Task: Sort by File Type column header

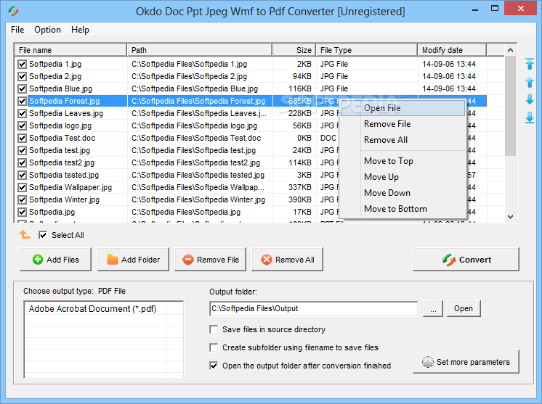Action: [367, 50]
